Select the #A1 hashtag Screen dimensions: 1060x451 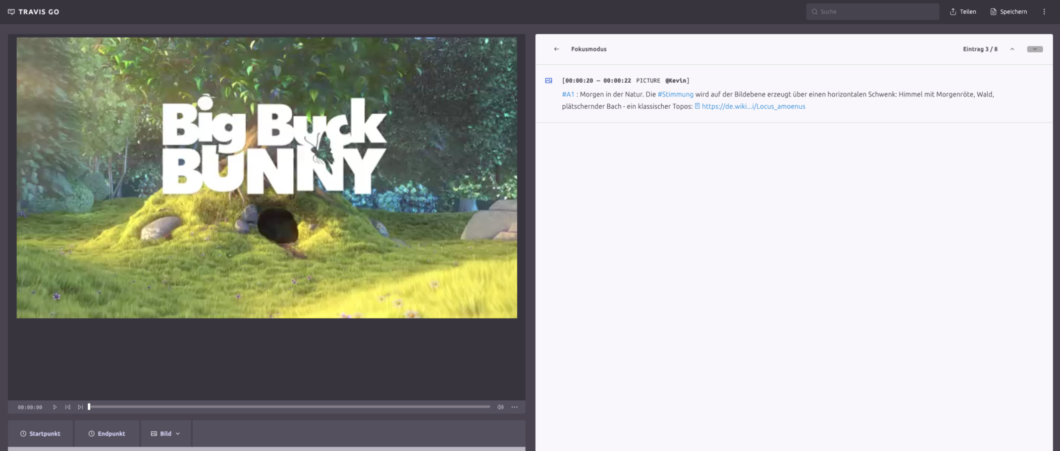[568, 94]
